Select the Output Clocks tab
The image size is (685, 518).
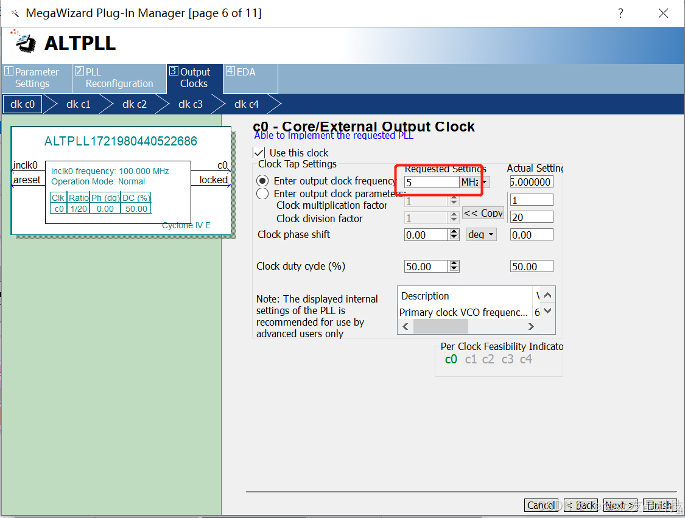point(194,78)
